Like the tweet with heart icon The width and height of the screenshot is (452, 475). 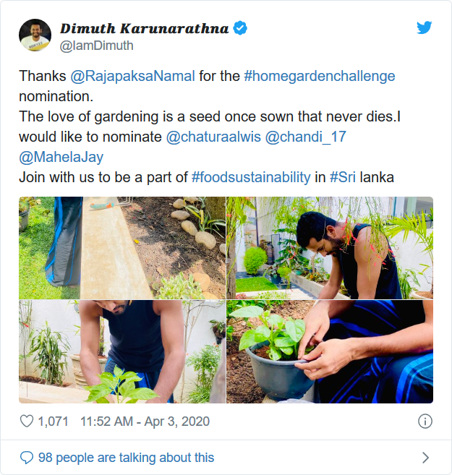tap(27, 421)
